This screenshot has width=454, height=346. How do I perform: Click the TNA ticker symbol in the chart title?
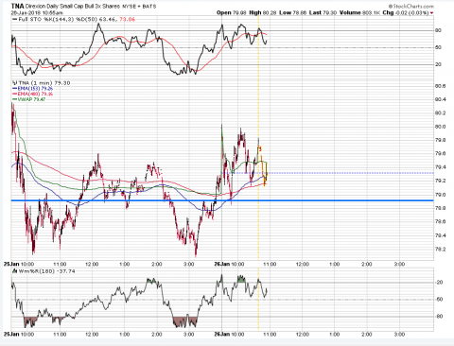coord(17,6)
